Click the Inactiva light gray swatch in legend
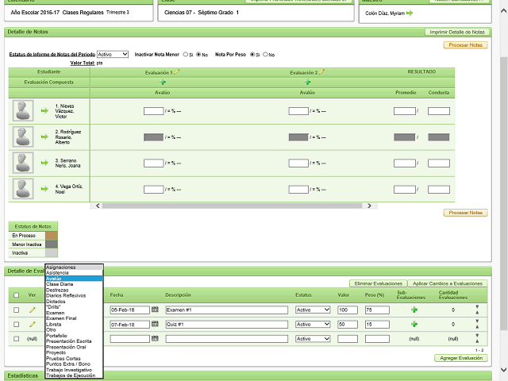This screenshot has height=381, width=508. 51,252
